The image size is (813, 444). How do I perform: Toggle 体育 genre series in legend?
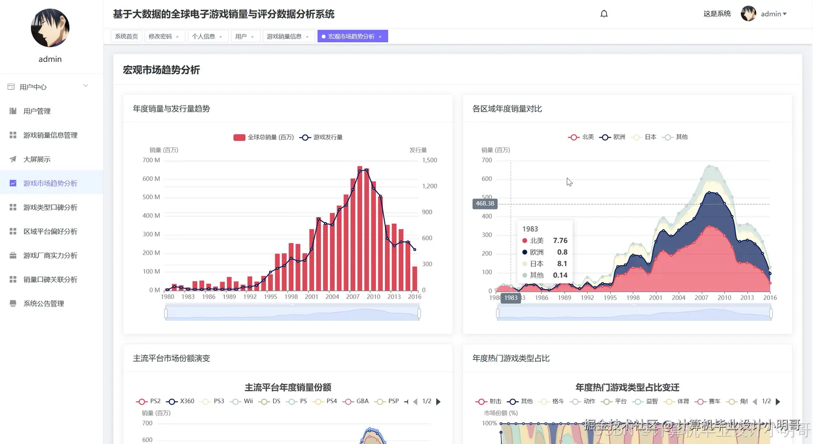[x=676, y=401]
